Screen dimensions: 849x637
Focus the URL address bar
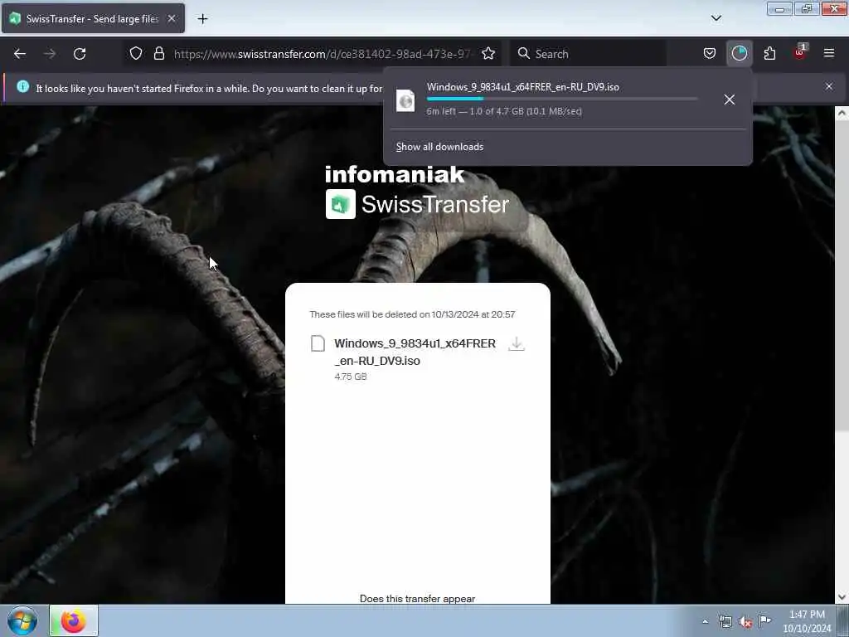323,54
